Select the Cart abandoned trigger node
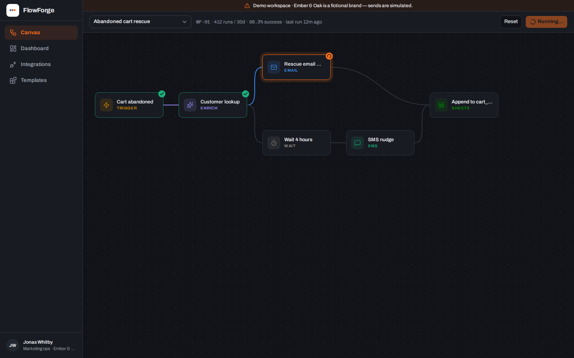This screenshot has width=574, height=358. 129,105
